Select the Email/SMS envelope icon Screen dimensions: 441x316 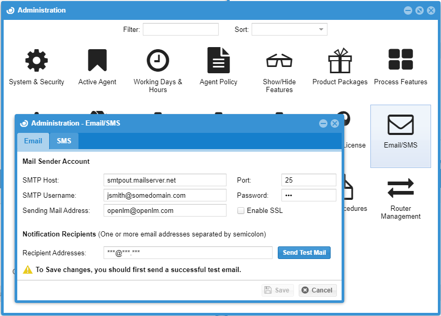(400, 126)
